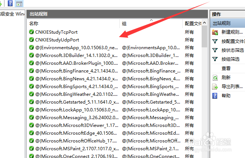
Task: Click group cell @{Microsoft.LockApp_10...
Action: coord(151,110)
